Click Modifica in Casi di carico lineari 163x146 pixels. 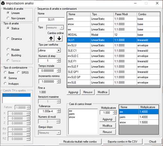coord(107,126)
